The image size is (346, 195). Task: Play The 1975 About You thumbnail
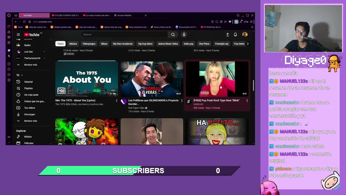click(87, 79)
